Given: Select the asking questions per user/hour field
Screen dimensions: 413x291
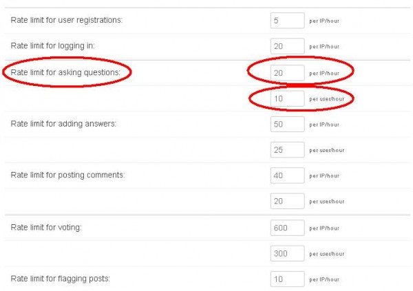Looking at the screenshot, I should pos(288,98).
